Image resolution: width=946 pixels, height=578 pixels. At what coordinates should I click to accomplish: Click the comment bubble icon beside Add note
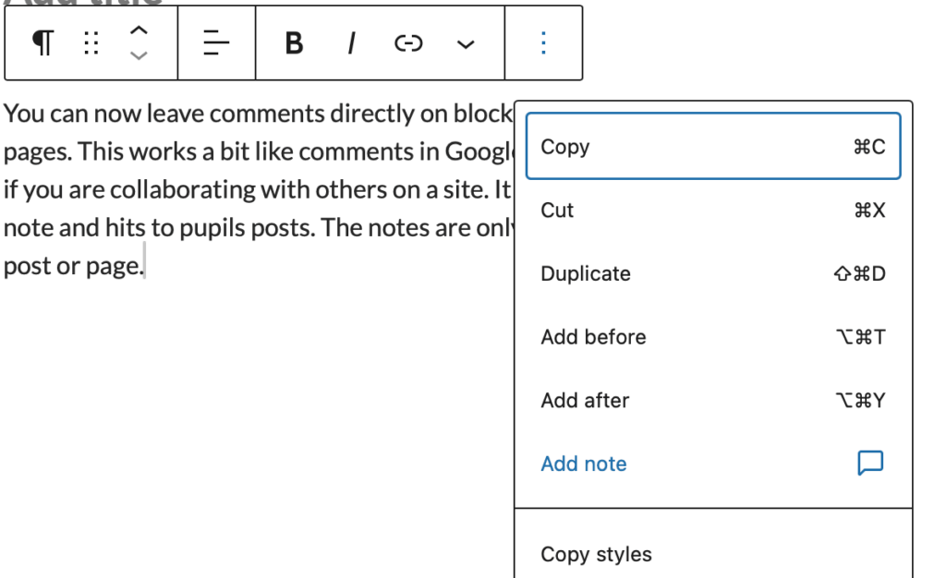[x=870, y=463]
